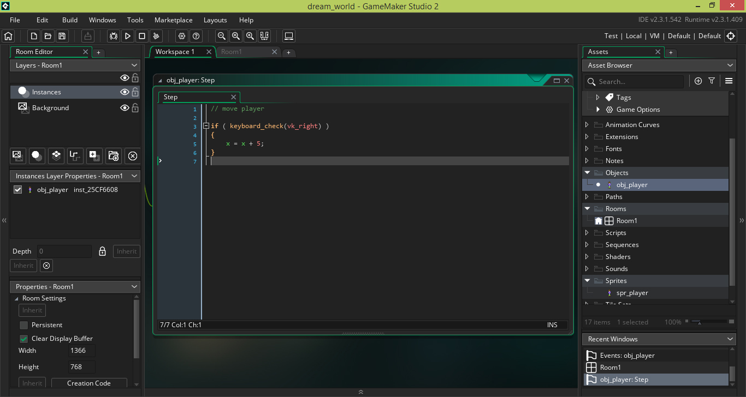
Task: Create new path layer
Action: [75, 156]
